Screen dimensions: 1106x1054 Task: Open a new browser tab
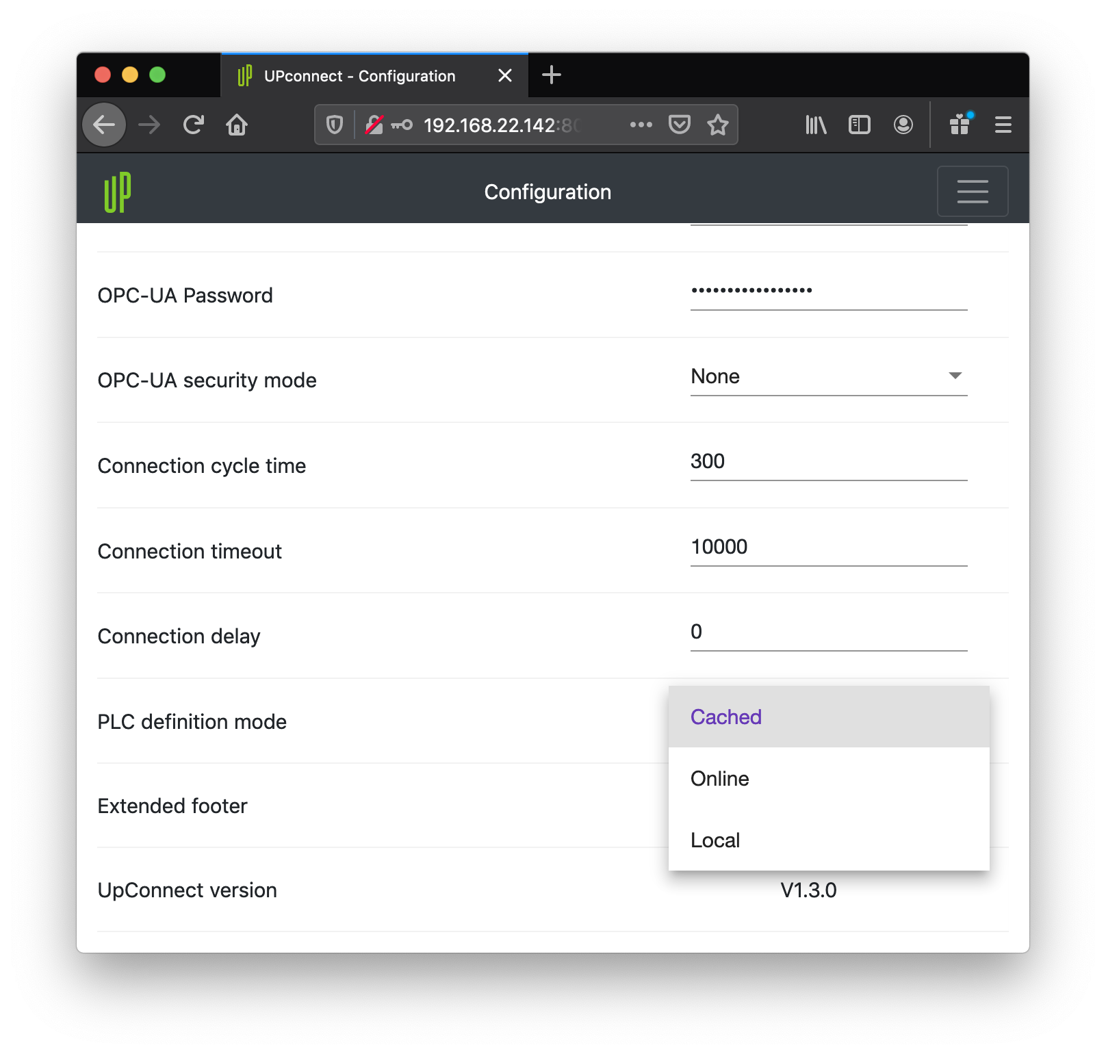[551, 75]
